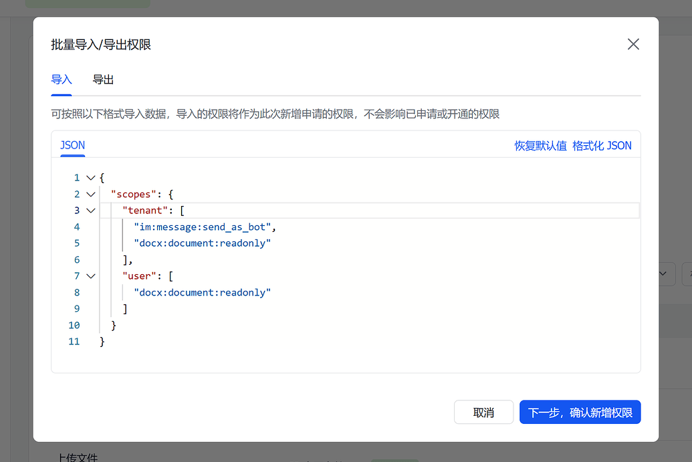Collapse the "user" array on line 7
Viewport: 692px width, 462px height.
[x=91, y=276]
